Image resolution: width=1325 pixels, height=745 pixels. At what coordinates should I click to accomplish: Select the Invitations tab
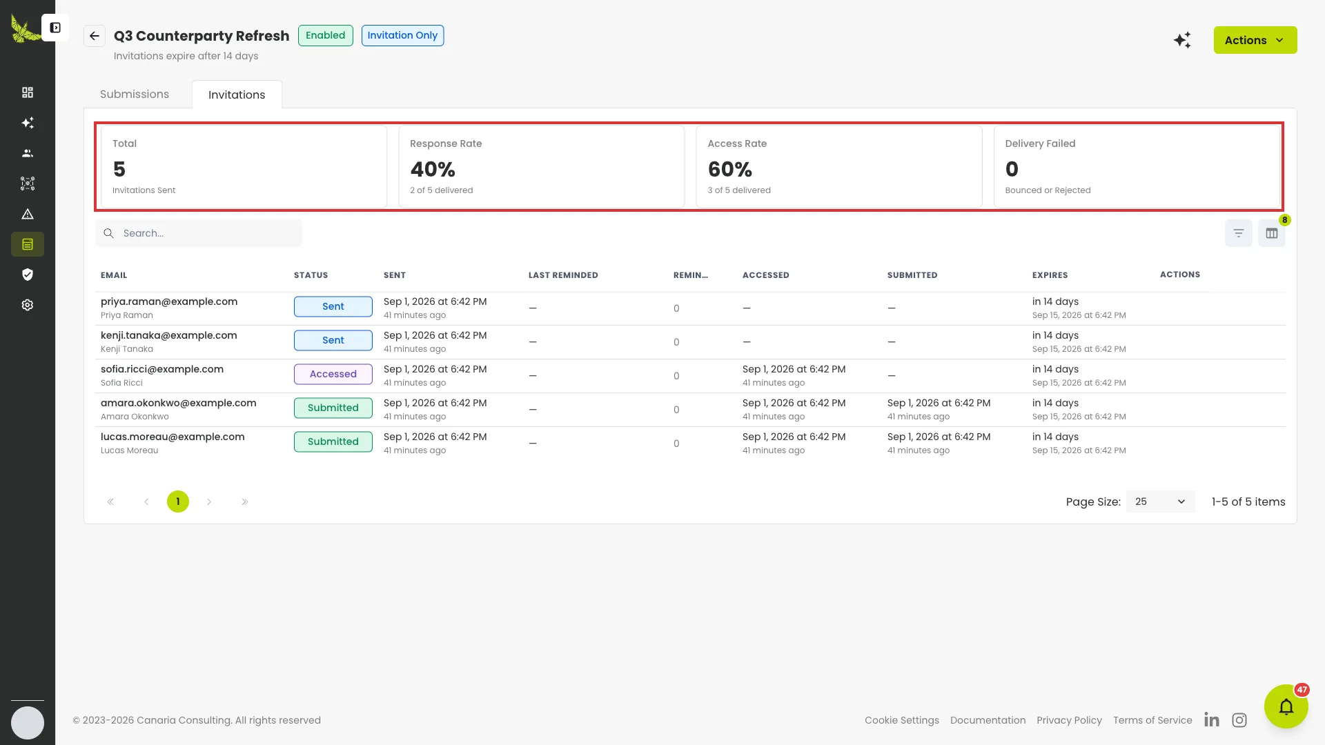tap(237, 95)
